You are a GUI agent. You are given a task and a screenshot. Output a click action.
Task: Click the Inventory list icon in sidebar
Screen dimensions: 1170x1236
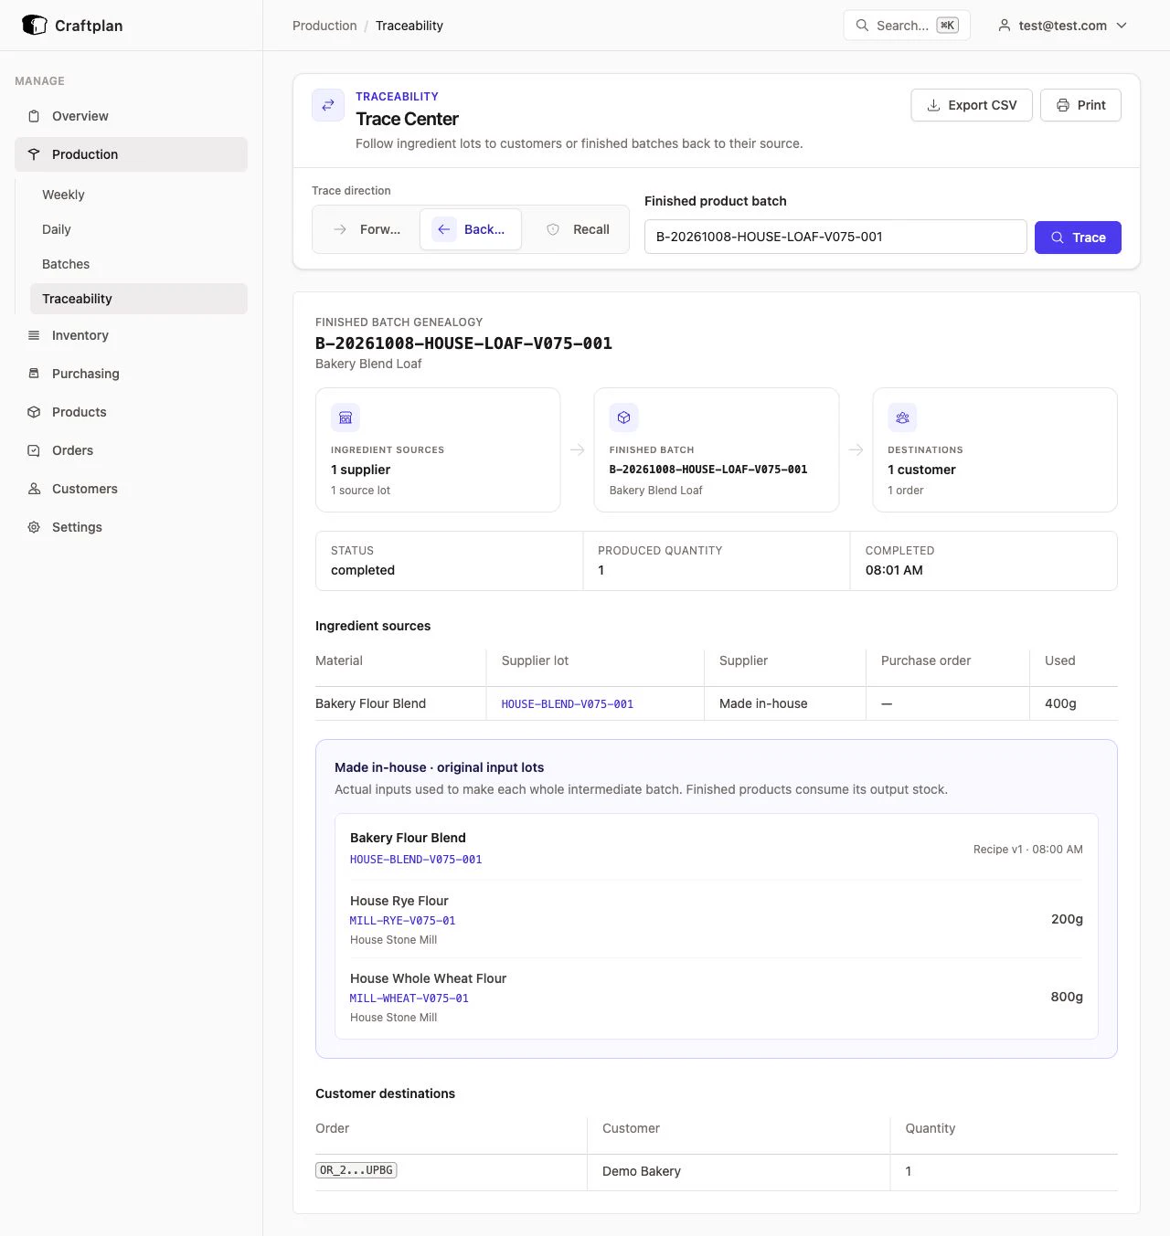tap(34, 335)
